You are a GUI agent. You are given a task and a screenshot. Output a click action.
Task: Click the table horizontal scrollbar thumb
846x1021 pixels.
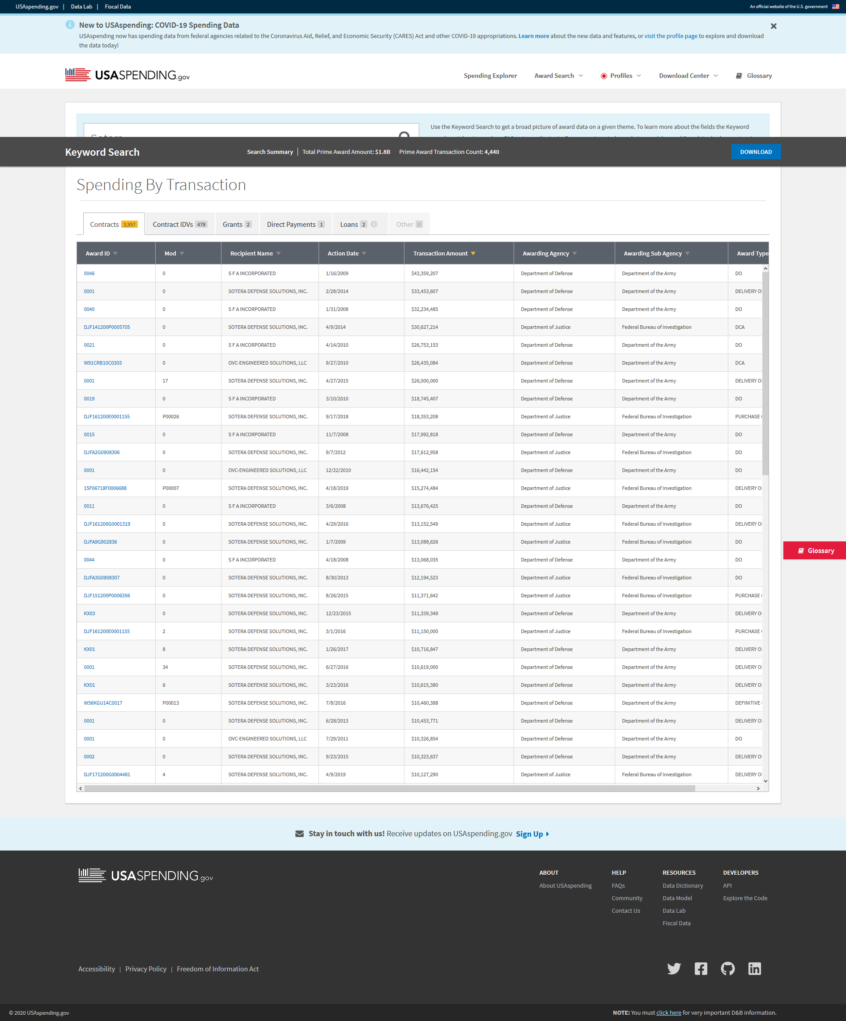pyautogui.click(x=390, y=789)
